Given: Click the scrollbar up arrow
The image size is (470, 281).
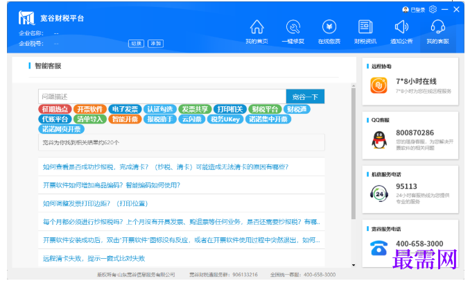Looking at the screenshot, I should (x=354, y=86).
